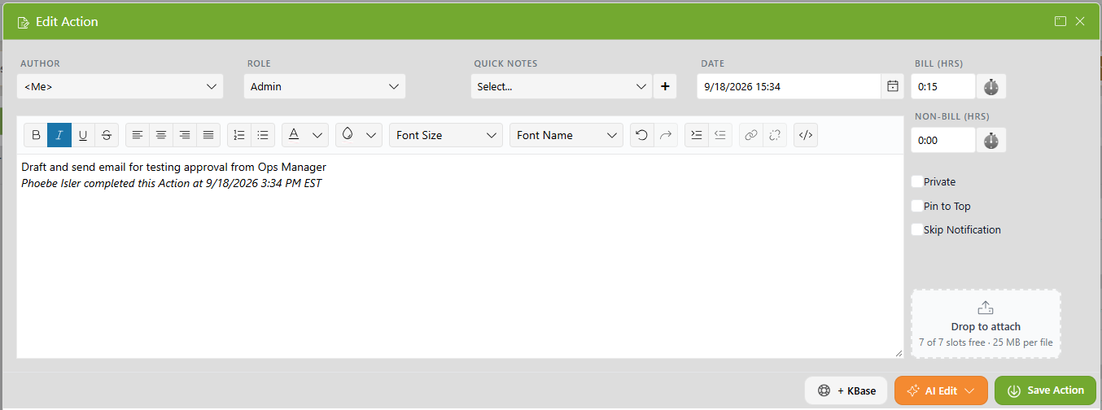1102x410 pixels.
Task: Expand the Font Size dropdown
Action: [x=446, y=135]
